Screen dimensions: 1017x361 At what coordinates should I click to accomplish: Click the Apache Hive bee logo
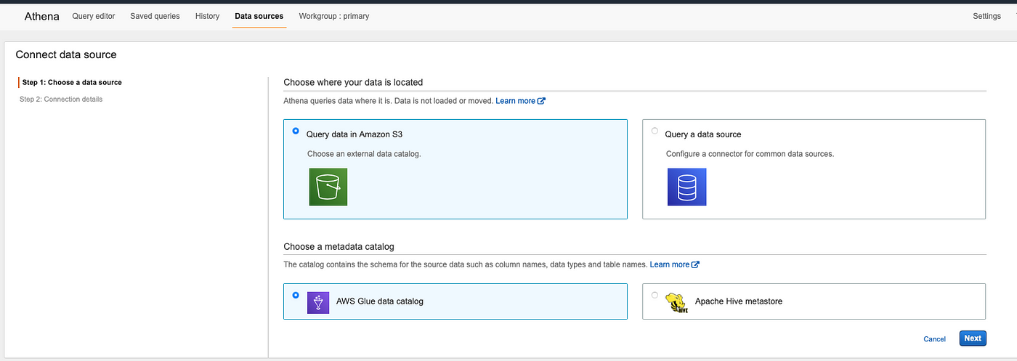(x=677, y=301)
